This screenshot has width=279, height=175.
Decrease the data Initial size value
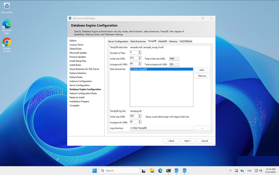pyautogui.click(x=140, y=59)
